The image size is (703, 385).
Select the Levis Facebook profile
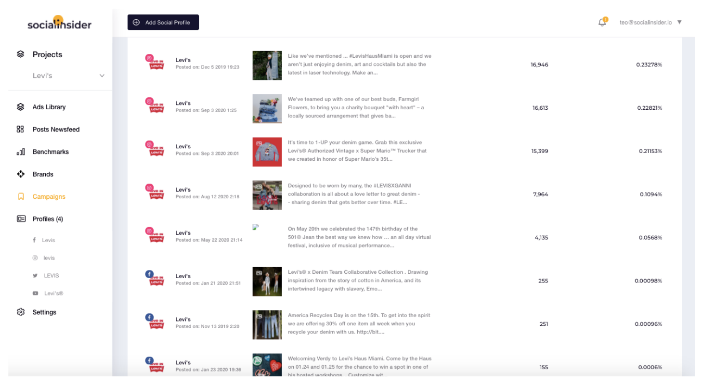click(48, 240)
